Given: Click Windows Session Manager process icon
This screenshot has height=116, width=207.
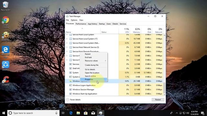Looking at the screenshot, I should coord(71,90).
